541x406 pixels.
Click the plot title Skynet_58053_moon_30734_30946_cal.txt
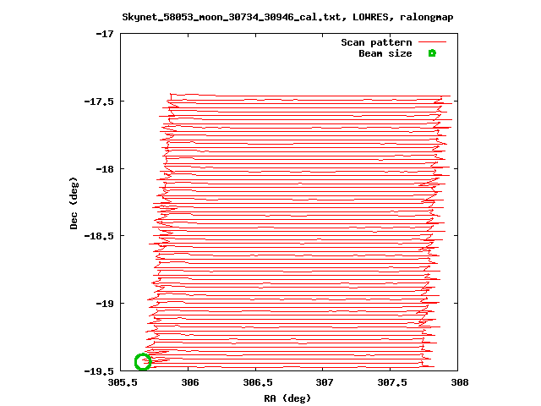point(232,17)
